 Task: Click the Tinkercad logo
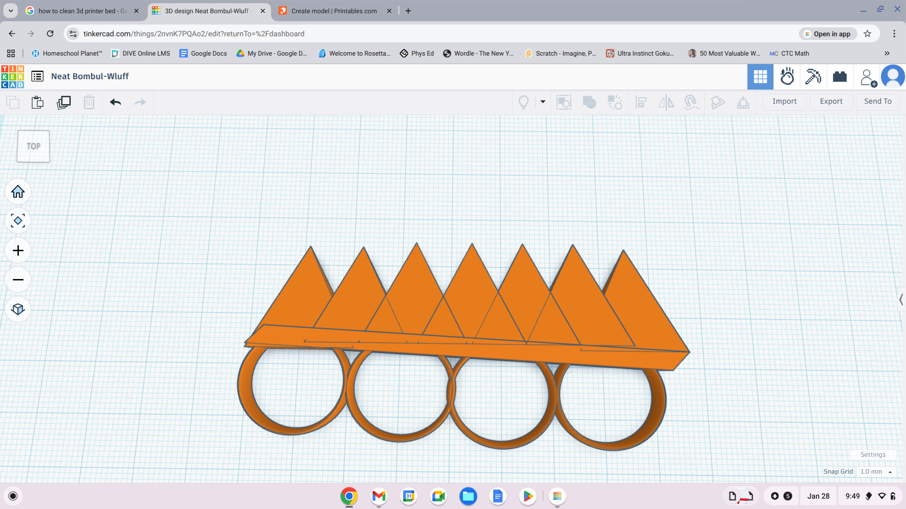13,77
